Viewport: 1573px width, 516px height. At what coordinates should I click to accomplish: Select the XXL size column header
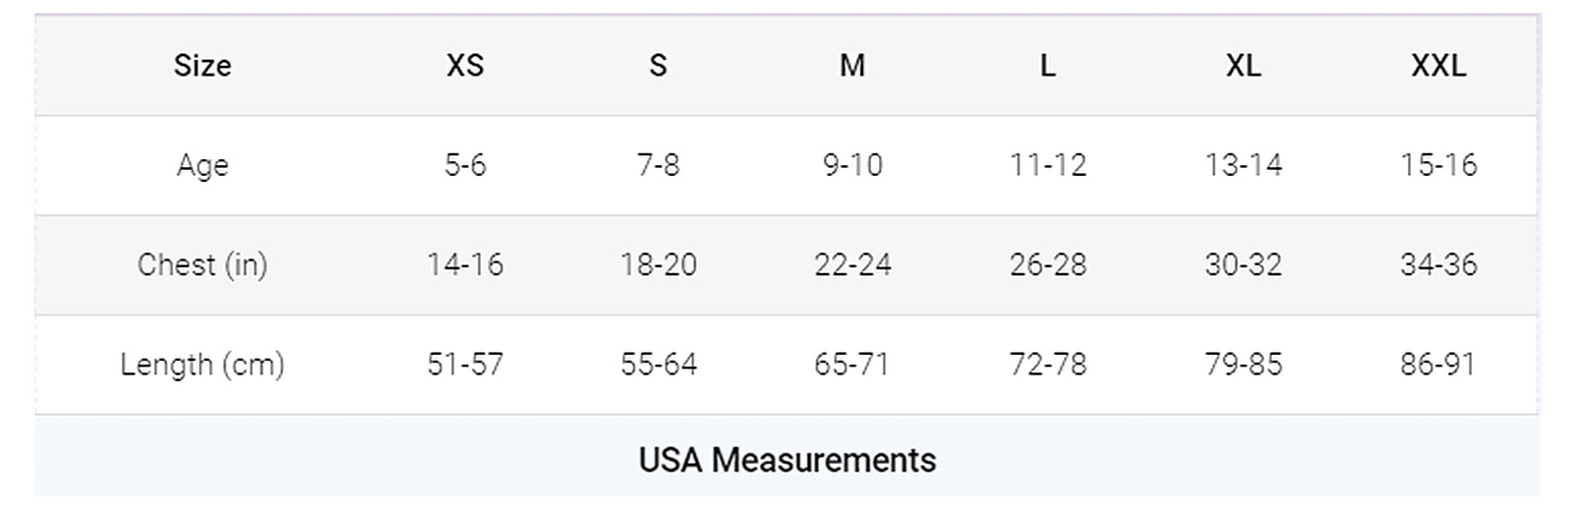pos(1438,66)
